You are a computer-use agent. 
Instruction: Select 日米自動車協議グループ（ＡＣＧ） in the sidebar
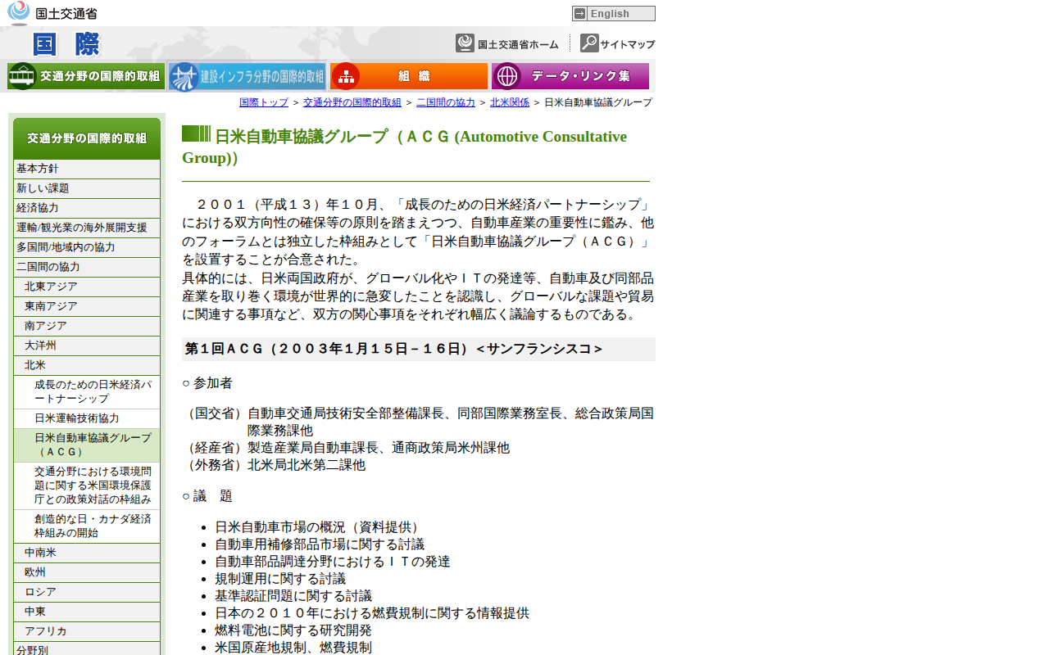point(87,445)
